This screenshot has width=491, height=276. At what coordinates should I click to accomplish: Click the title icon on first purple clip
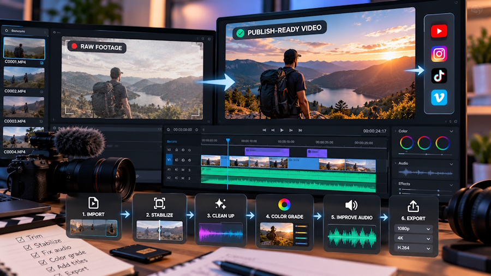(247, 150)
